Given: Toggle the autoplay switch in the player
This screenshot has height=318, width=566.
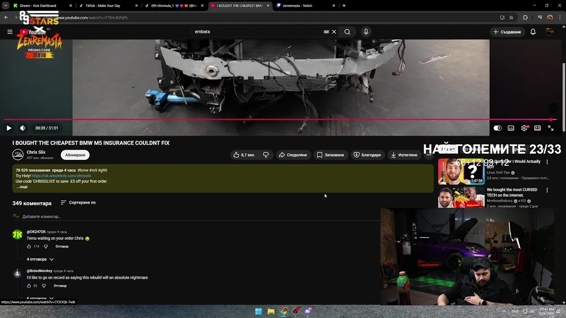Looking at the screenshot, I should (497, 128).
